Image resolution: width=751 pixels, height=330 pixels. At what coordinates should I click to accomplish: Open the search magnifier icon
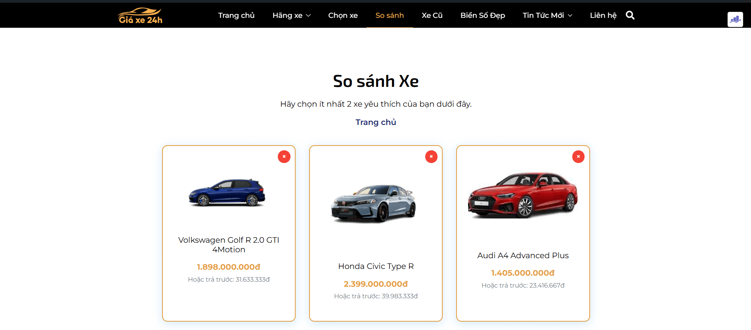[630, 15]
